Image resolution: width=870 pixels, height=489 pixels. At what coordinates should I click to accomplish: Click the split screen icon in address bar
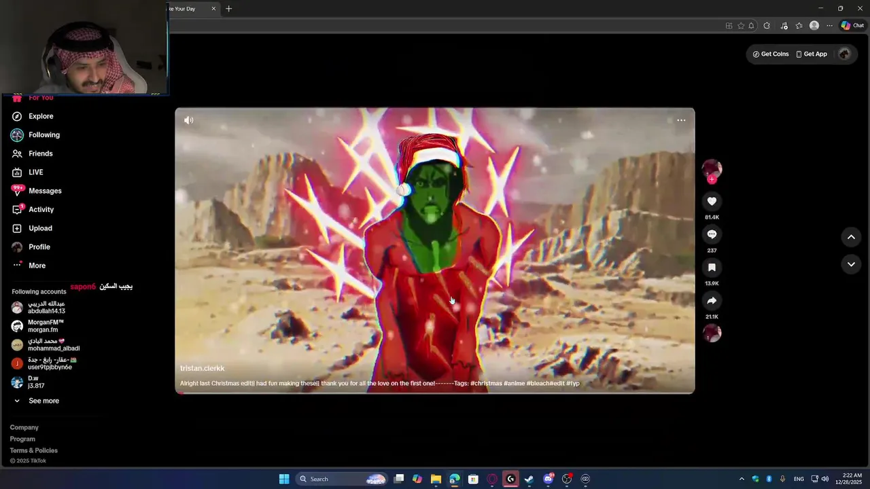729,26
